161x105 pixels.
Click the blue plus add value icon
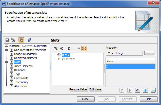[145, 90]
